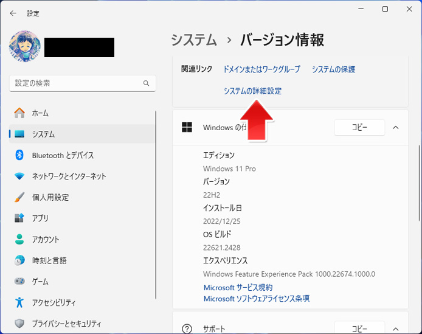Click the システム monitor icon
422x334 pixels.
[19, 134]
